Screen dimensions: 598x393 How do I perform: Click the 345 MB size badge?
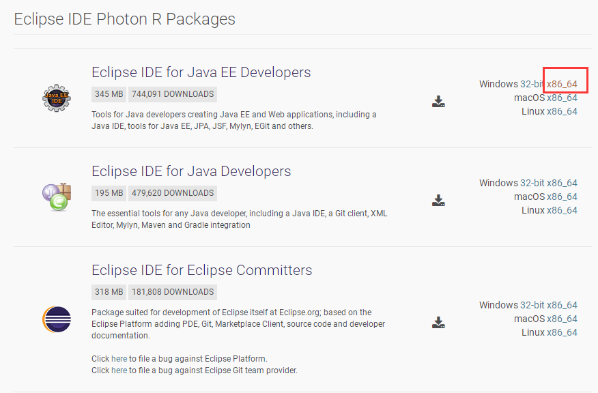[x=108, y=93]
